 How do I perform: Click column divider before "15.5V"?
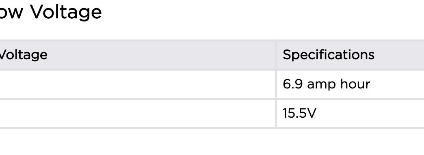276,114
